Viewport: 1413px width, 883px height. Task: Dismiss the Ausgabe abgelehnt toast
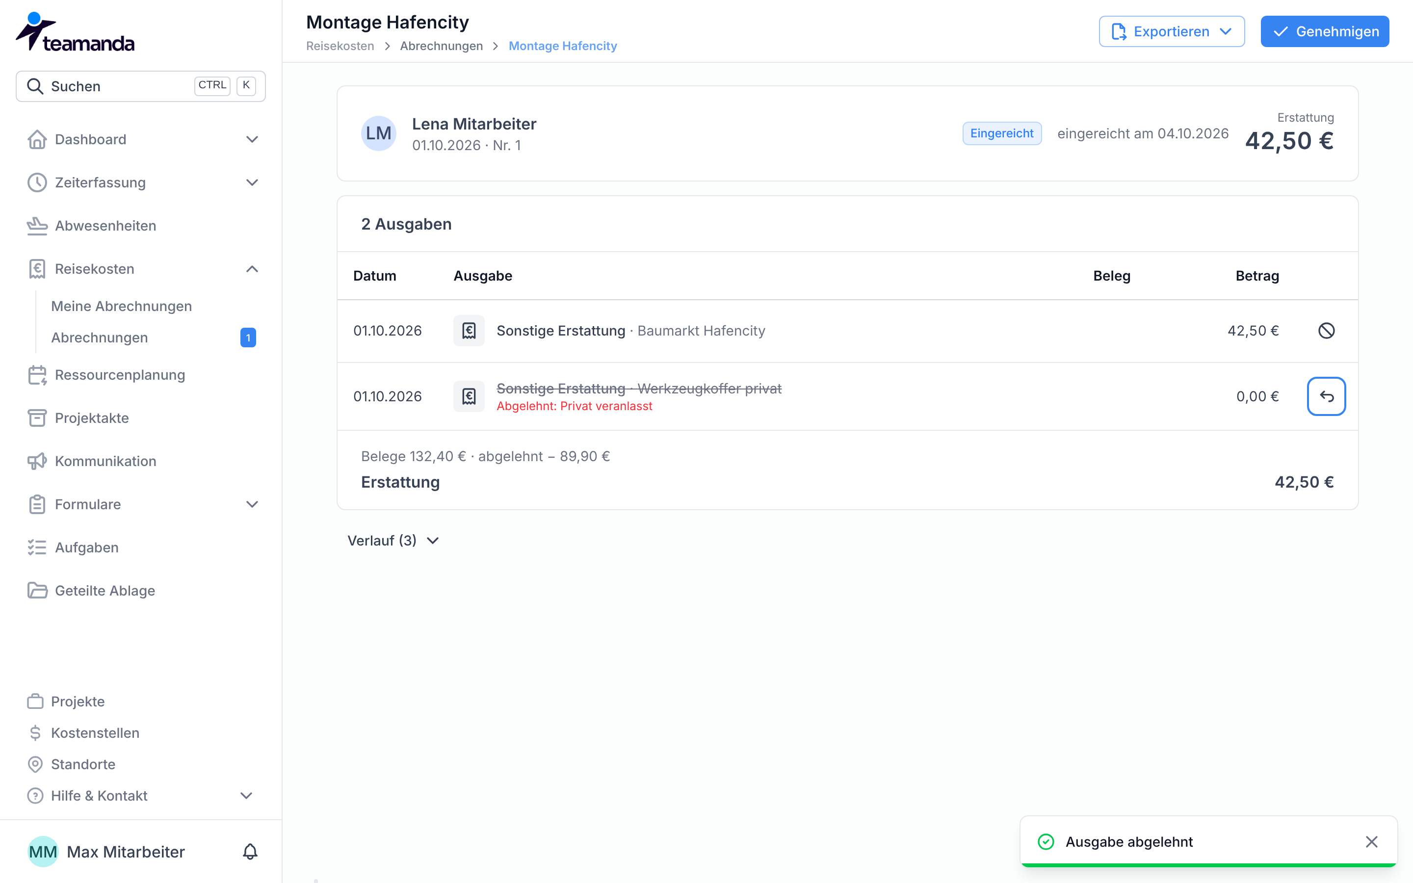point(1372,841)
